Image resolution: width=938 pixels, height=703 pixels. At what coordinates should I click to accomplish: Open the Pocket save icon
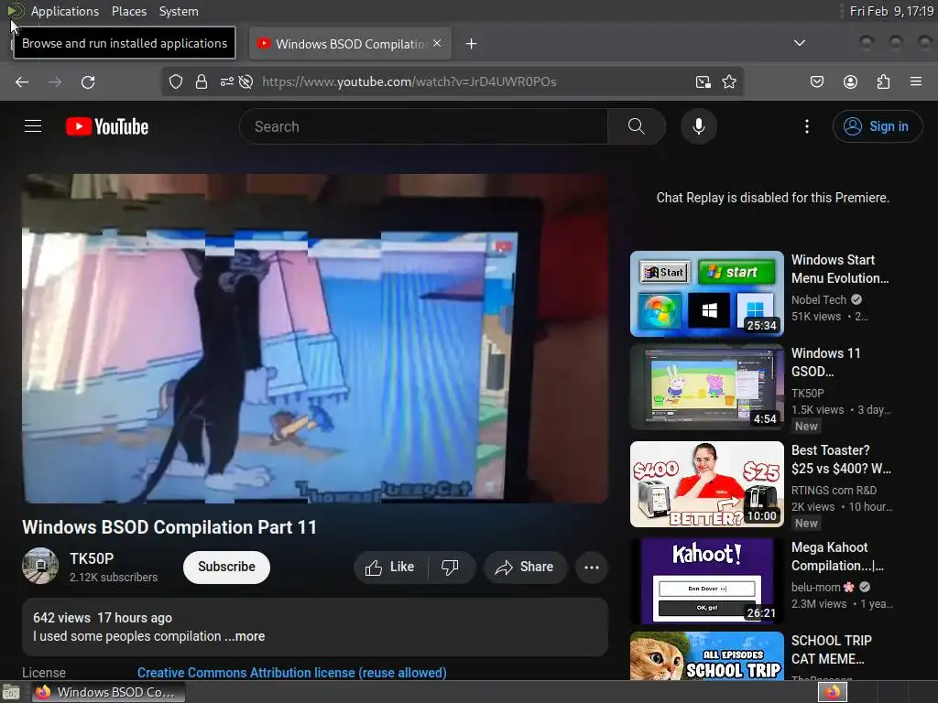(816, 81)
